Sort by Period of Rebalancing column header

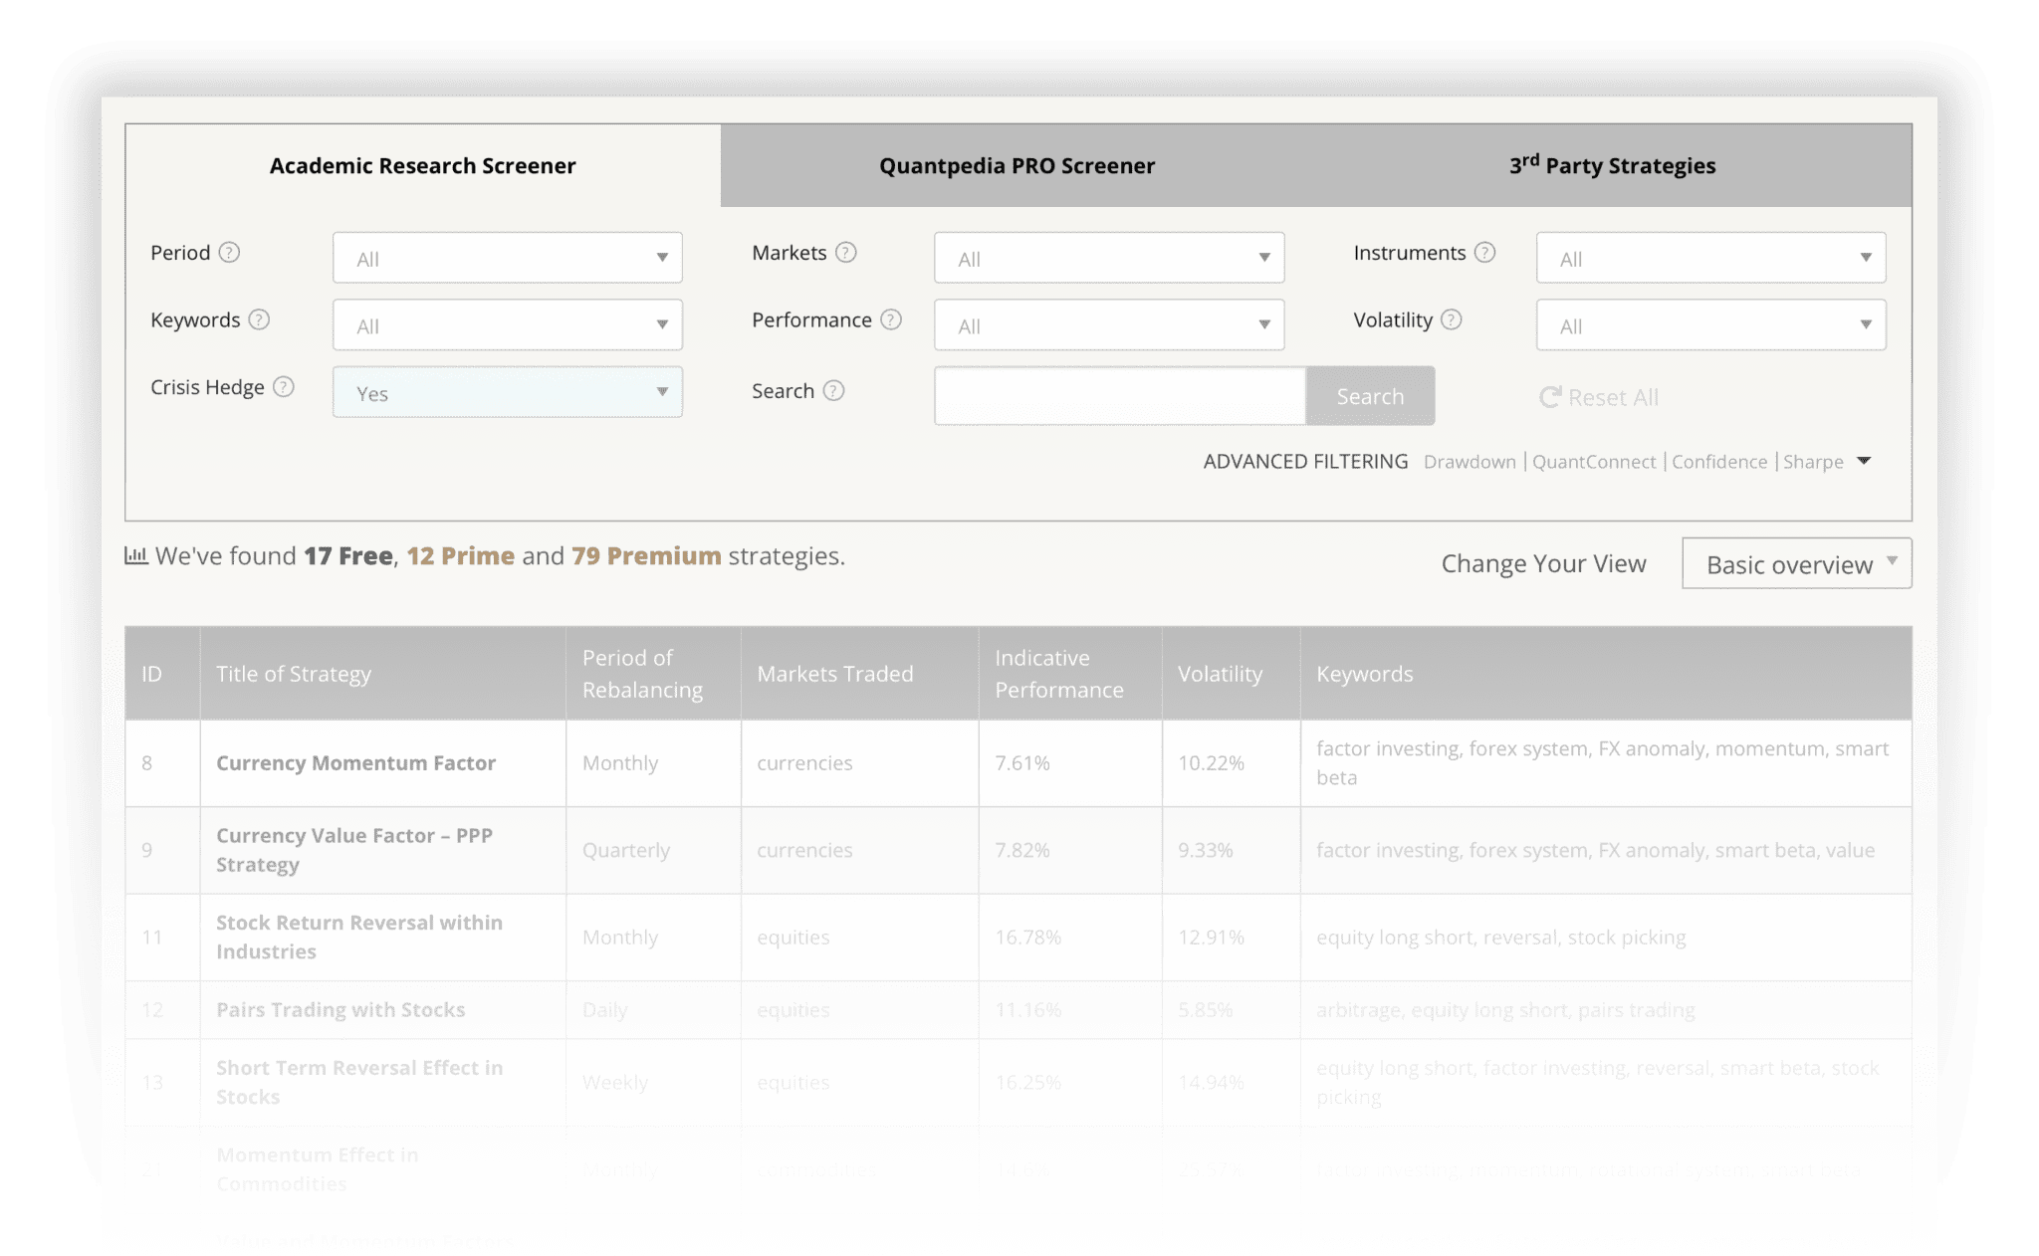653,674
